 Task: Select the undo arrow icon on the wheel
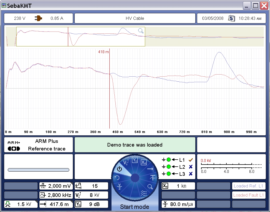pos(117,178)
